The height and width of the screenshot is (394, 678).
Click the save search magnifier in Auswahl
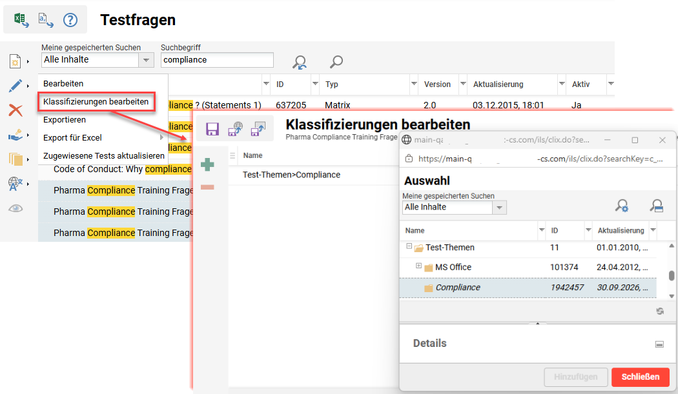657,206
